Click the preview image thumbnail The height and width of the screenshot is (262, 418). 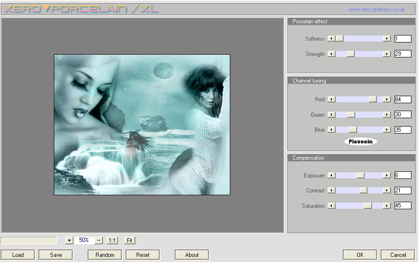142,125
